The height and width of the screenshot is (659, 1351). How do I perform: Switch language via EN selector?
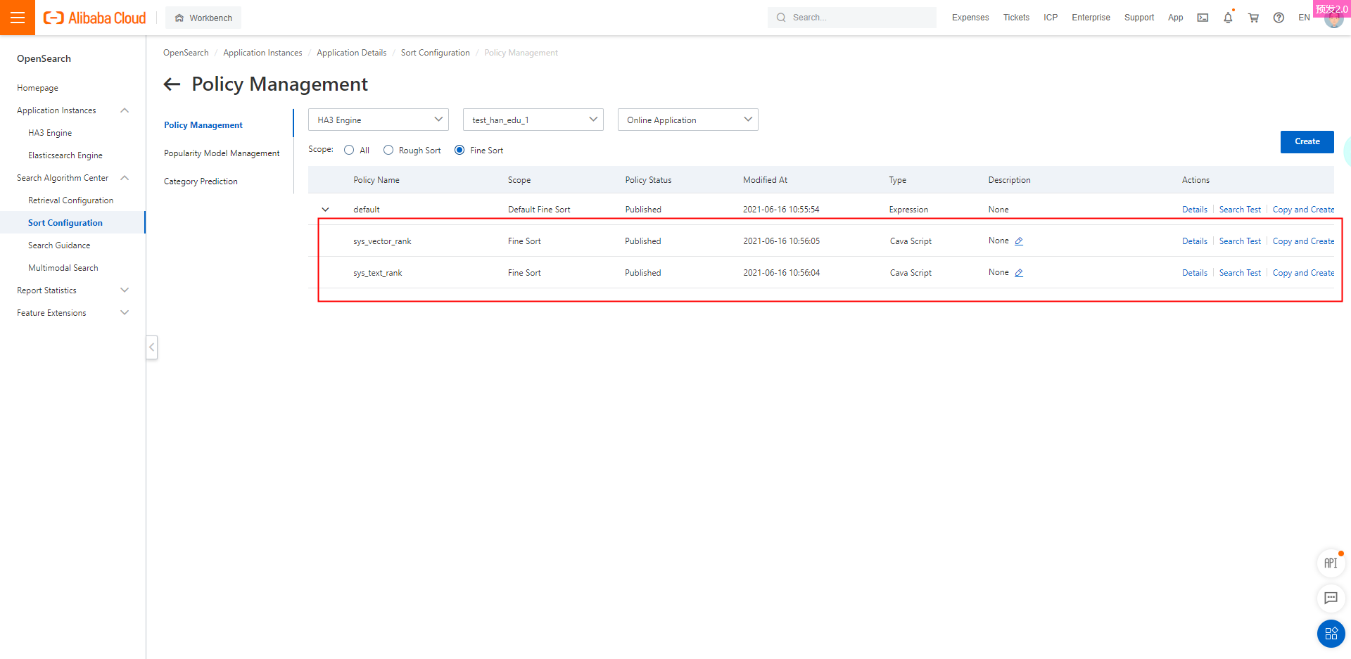click(x=1304, y=18)
